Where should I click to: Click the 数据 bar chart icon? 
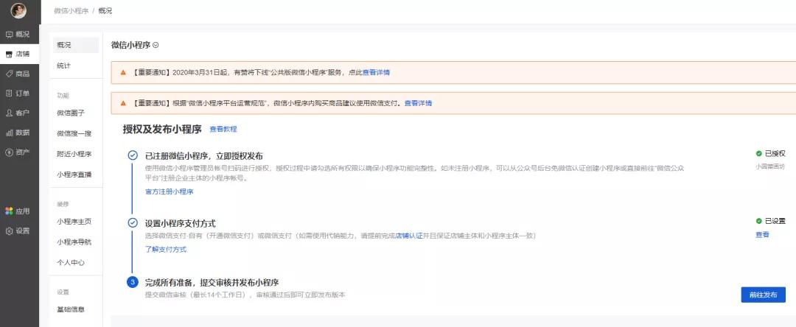pos(9,133)
